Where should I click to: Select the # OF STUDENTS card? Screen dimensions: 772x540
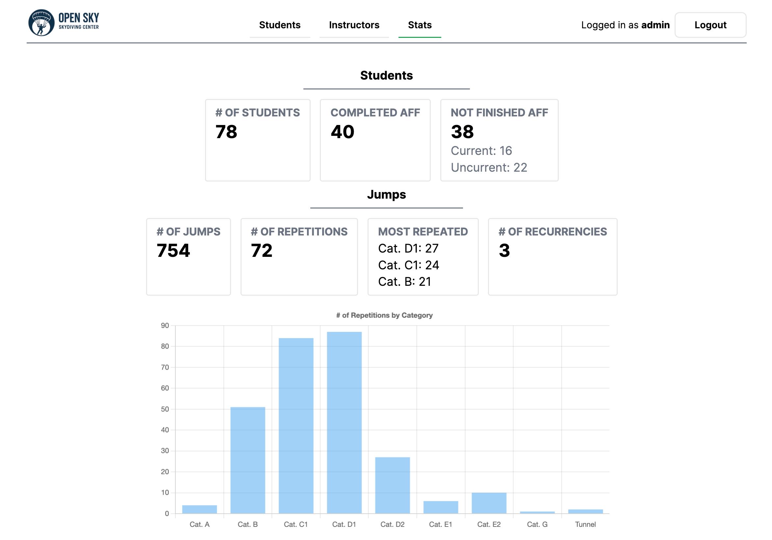pyautogui.click(x=258, y=140)
